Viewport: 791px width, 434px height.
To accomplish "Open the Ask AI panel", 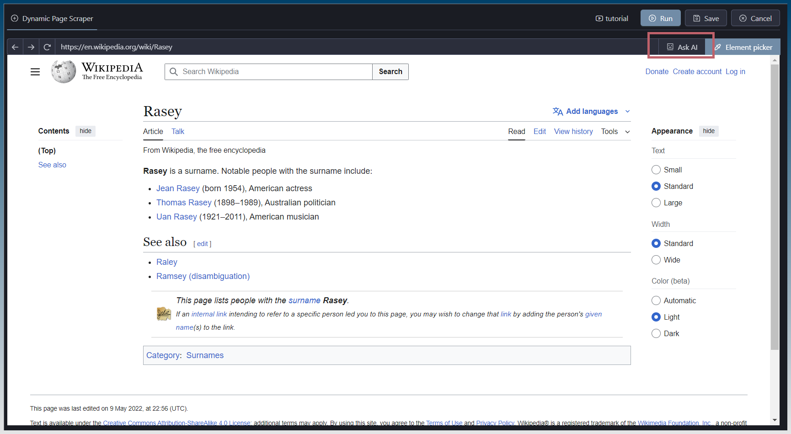I will click(x=682, y=47).
